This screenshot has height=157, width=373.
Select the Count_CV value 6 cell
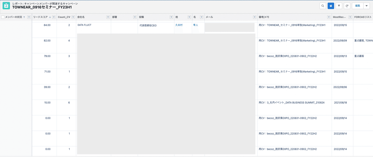pyautogui.click(x=66, y=107)
